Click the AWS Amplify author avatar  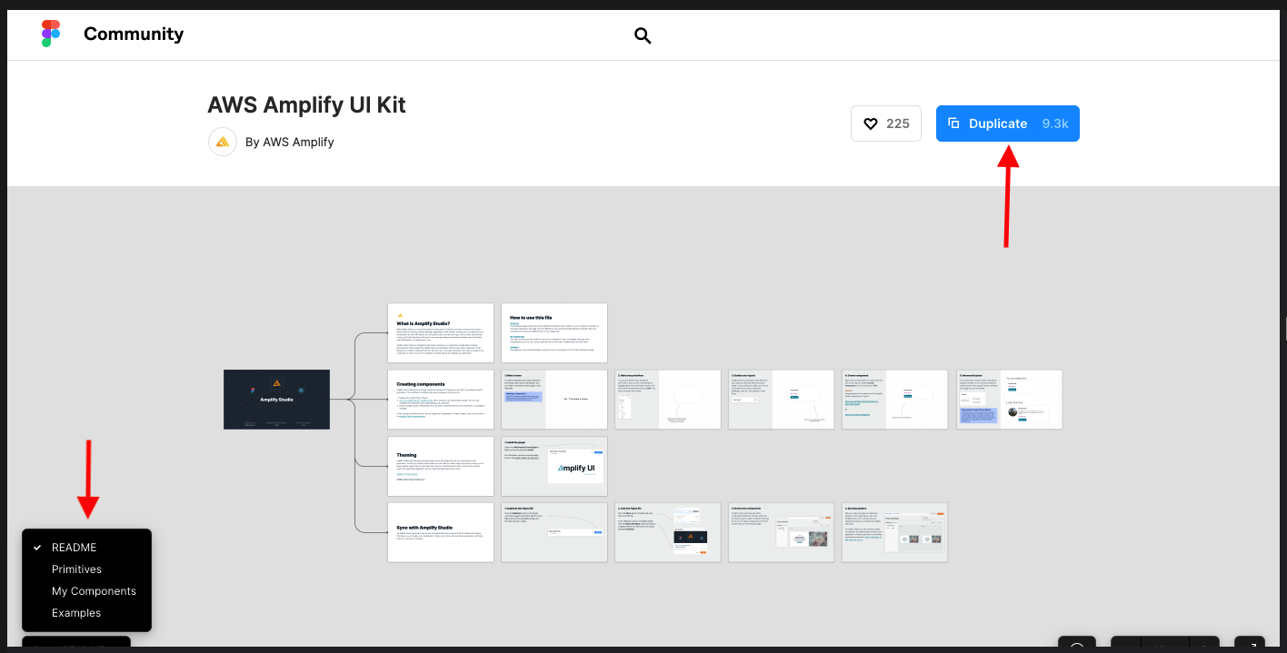tap(223, 142)
